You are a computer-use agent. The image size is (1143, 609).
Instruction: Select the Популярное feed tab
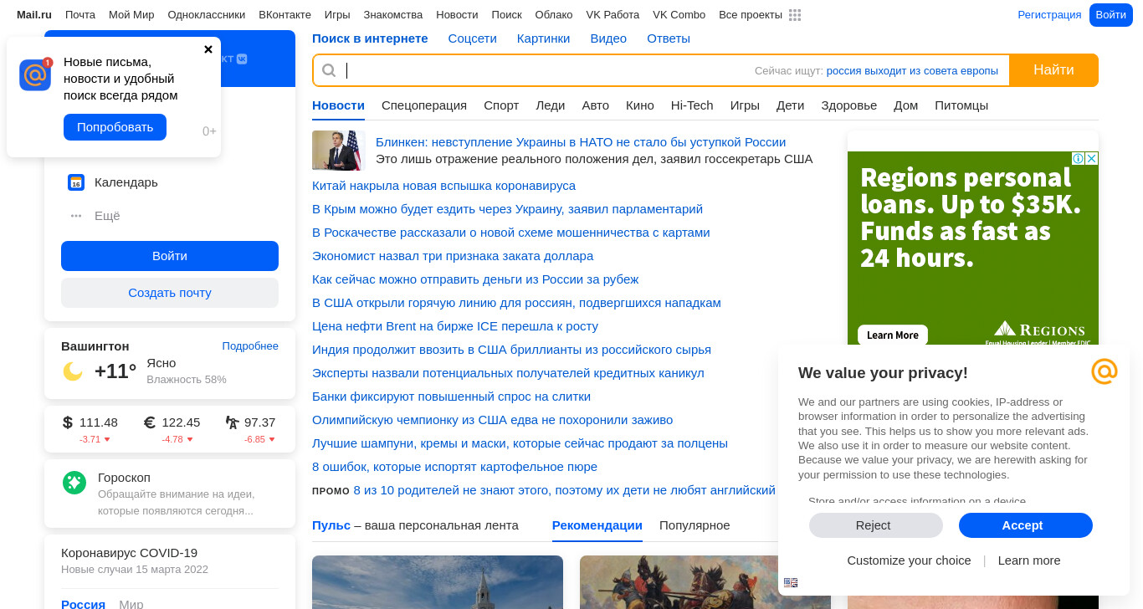695,525
